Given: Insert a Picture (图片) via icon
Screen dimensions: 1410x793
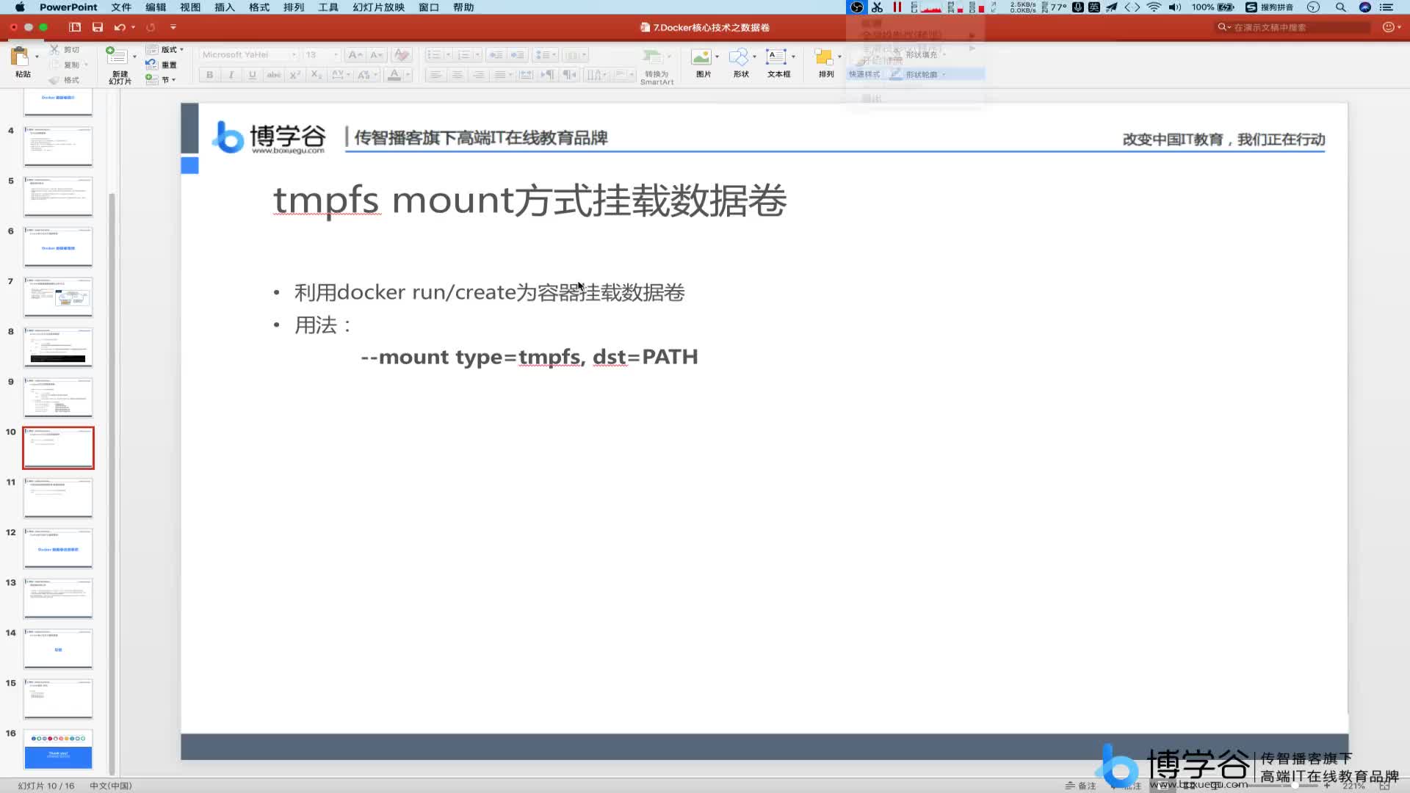Looking at the screenshot, I should pos(701,57).
